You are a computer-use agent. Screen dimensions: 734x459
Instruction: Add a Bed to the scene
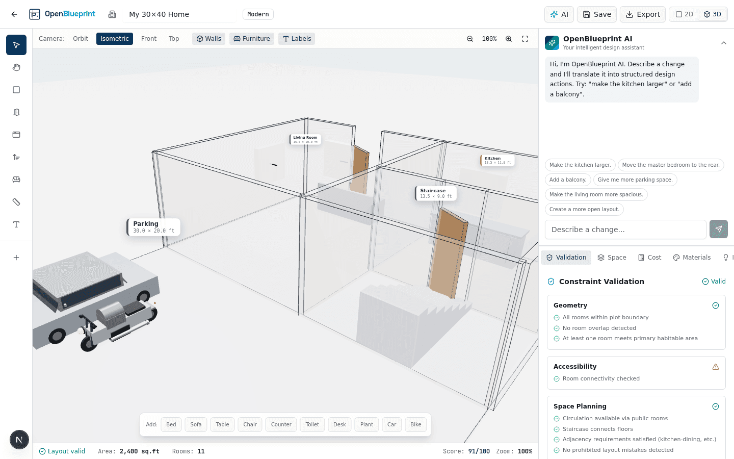click(171, 424)
